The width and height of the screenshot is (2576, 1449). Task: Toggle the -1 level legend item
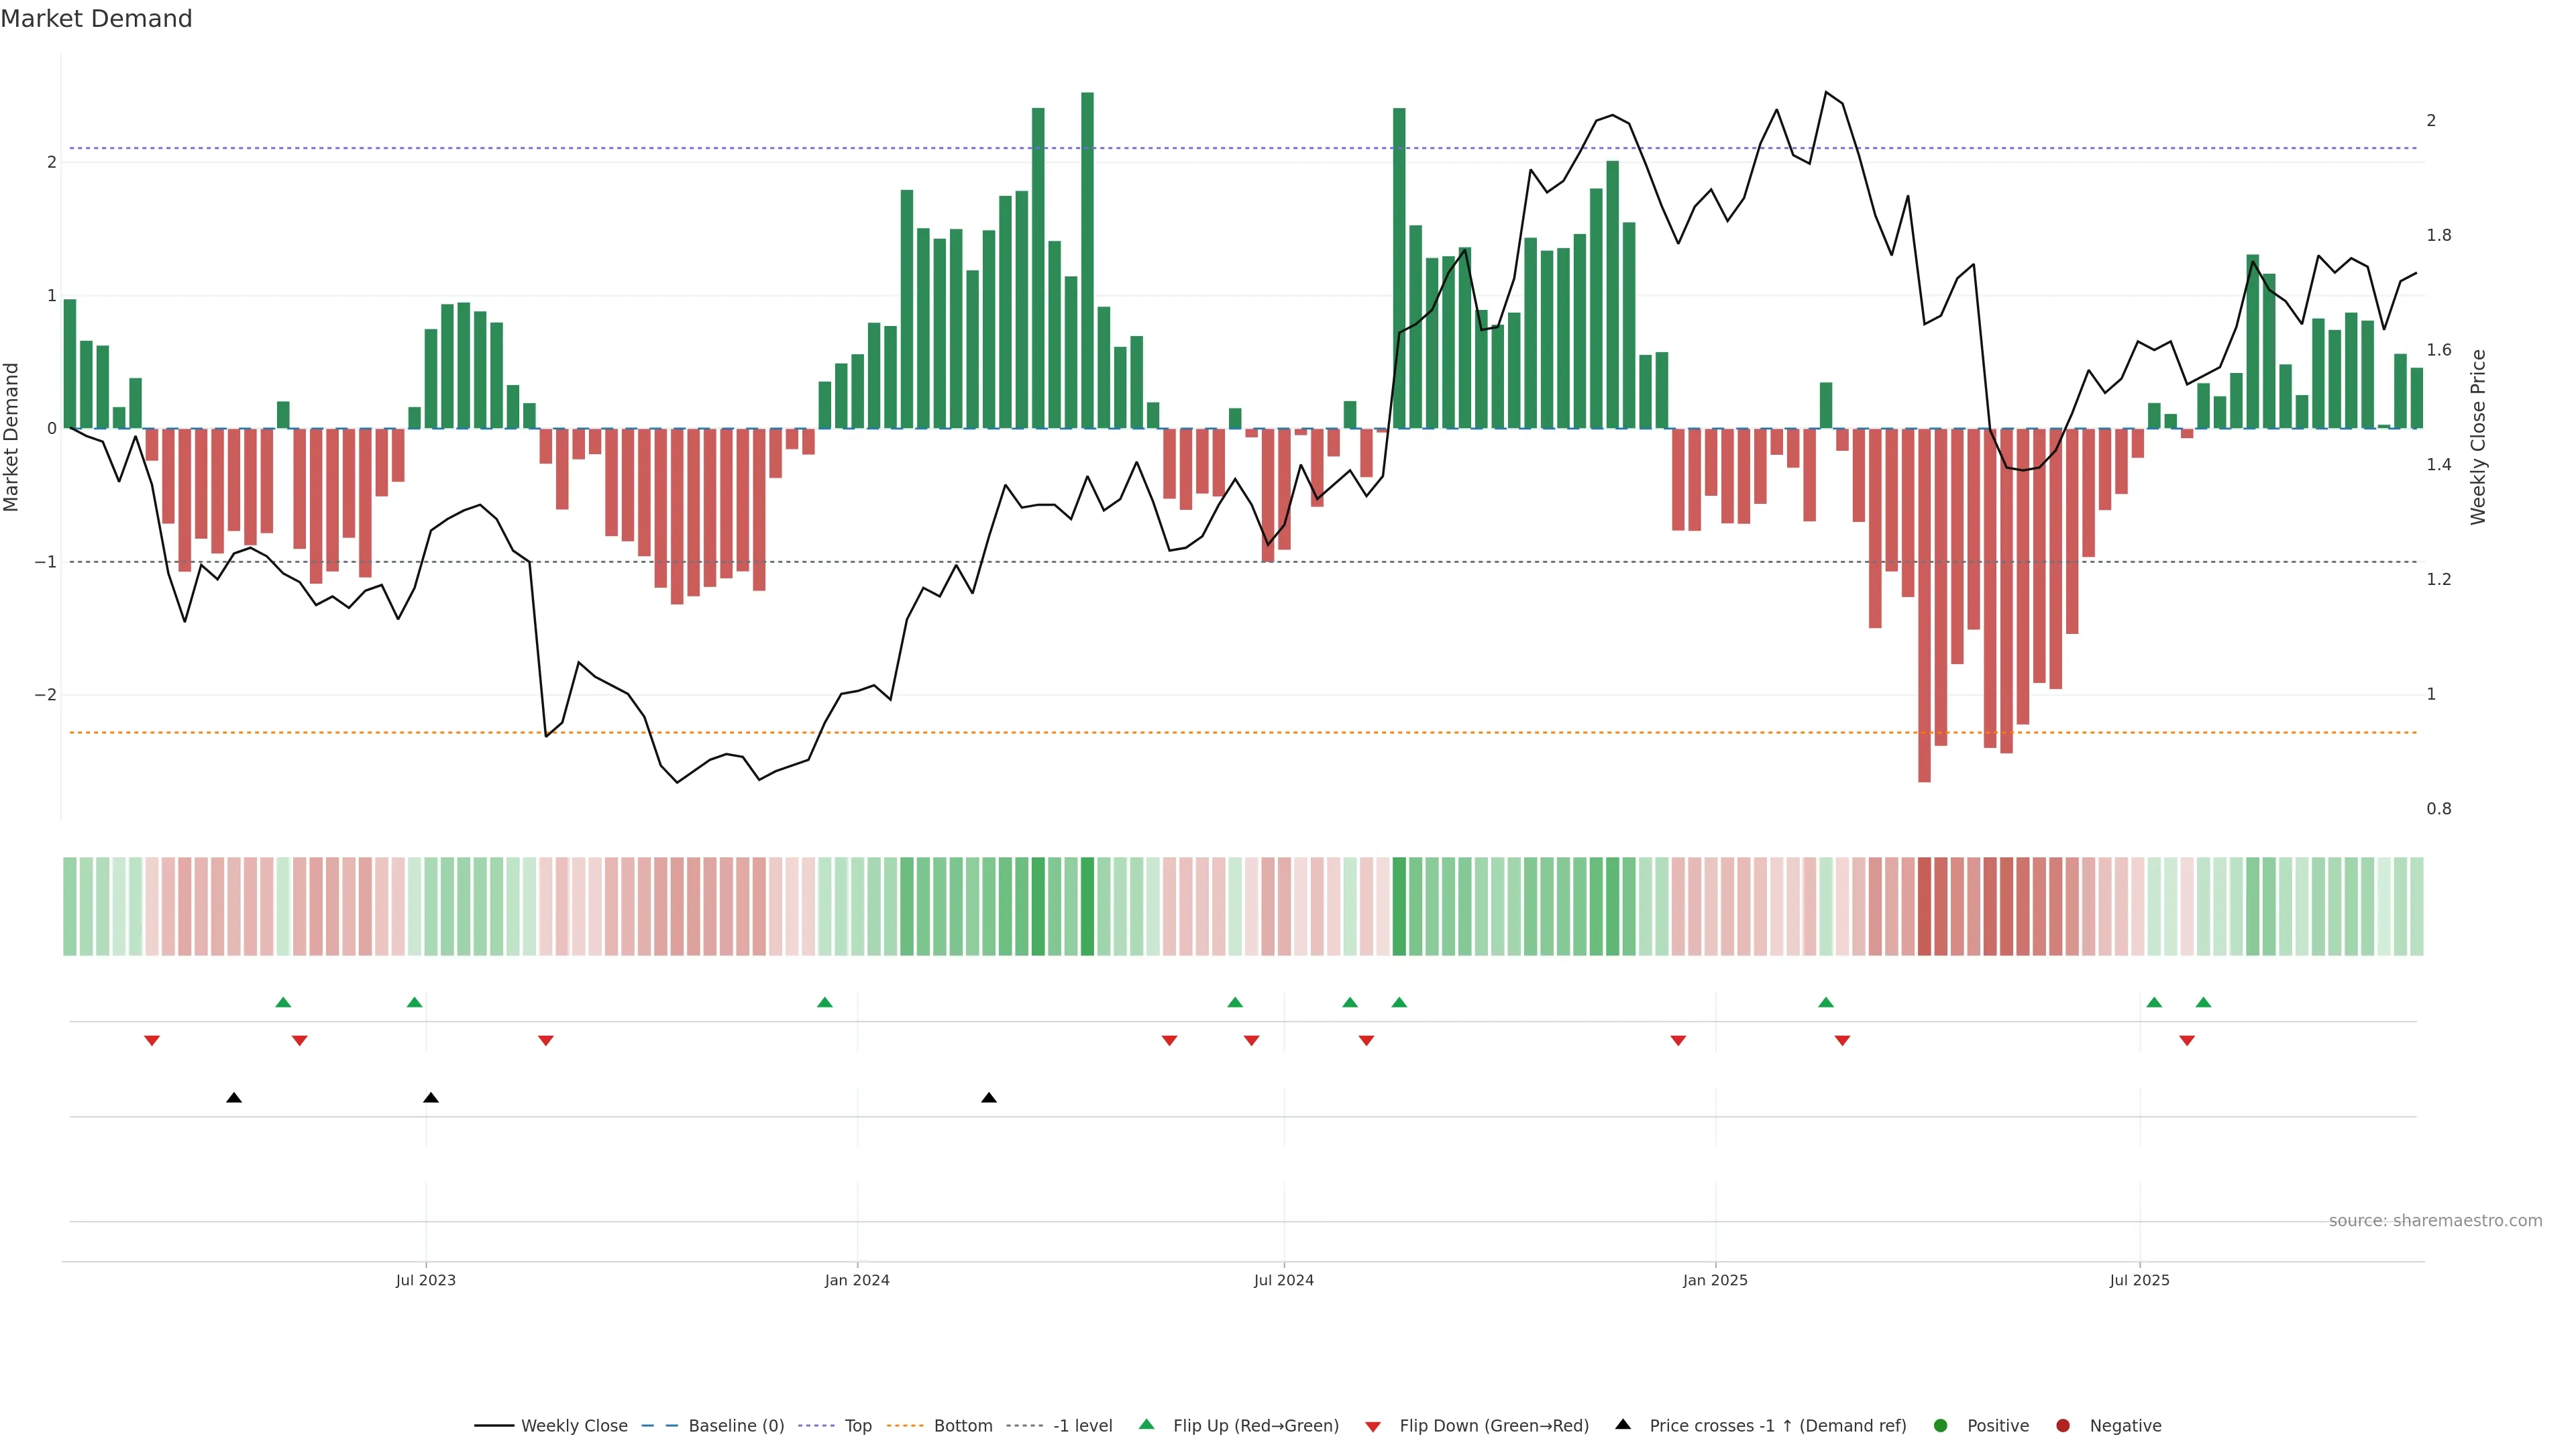coord(1082,1426)
